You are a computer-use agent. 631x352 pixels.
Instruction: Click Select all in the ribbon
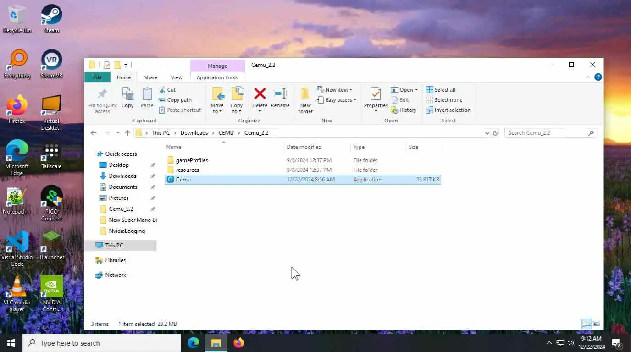coord(441,90)
